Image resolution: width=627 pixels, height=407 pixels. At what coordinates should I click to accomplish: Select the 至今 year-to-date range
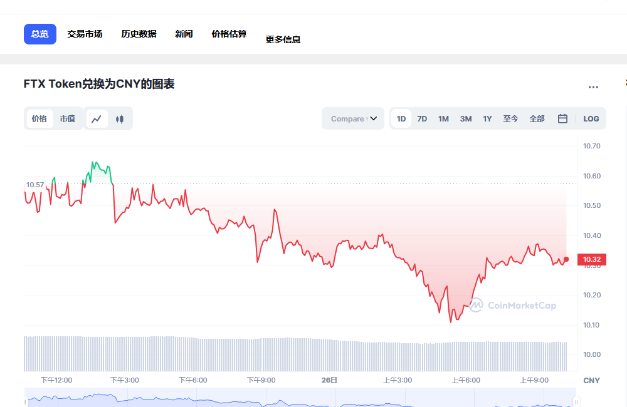coord(510,118)
